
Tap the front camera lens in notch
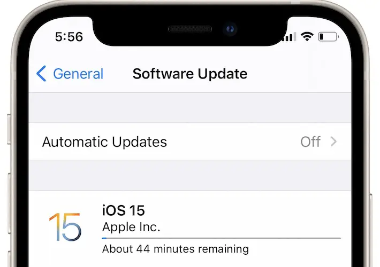tap(230, 29)
